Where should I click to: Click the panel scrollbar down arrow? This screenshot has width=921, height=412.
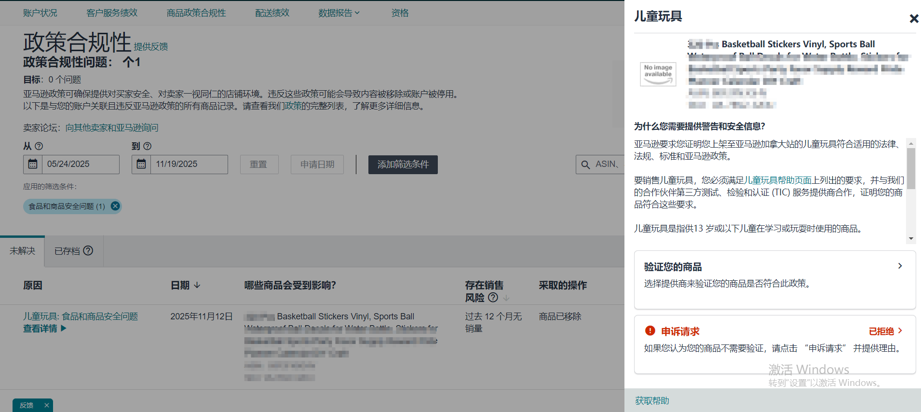point(911,238)
